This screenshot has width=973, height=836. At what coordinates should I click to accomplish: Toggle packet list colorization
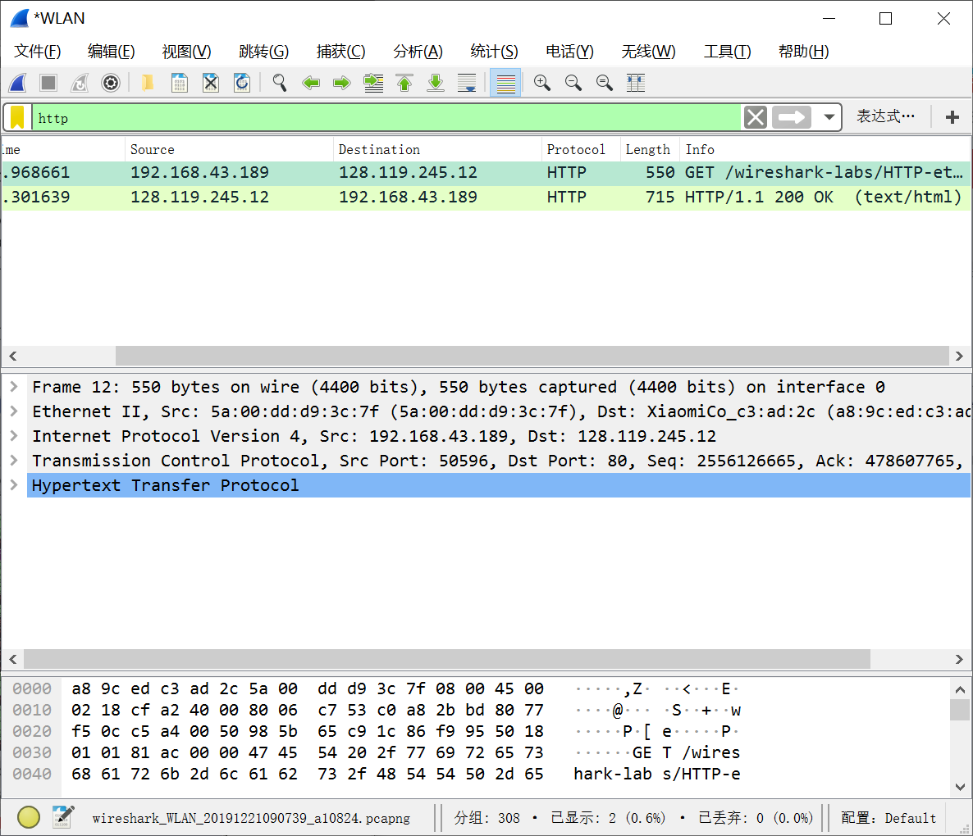click(505, 83)
